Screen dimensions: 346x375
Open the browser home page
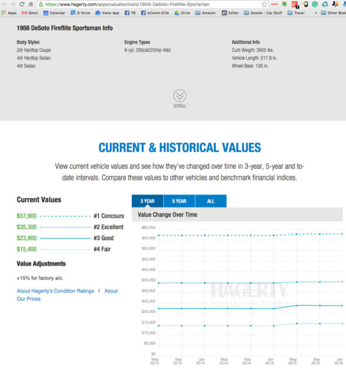click(30, 4)
